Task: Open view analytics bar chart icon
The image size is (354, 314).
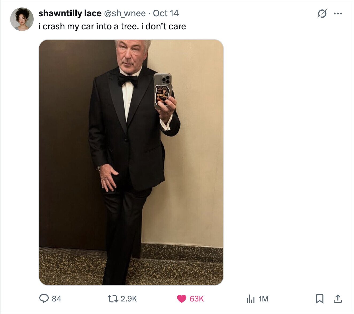Action: [x=251, y=299]
